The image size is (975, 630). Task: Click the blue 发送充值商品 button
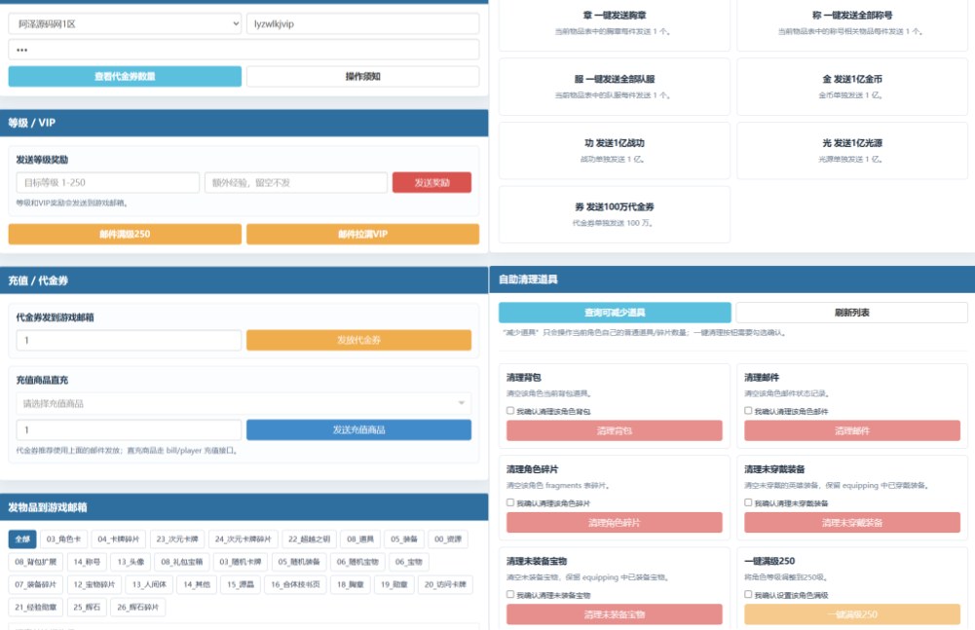pyautogui.click(x=358, y=429)
